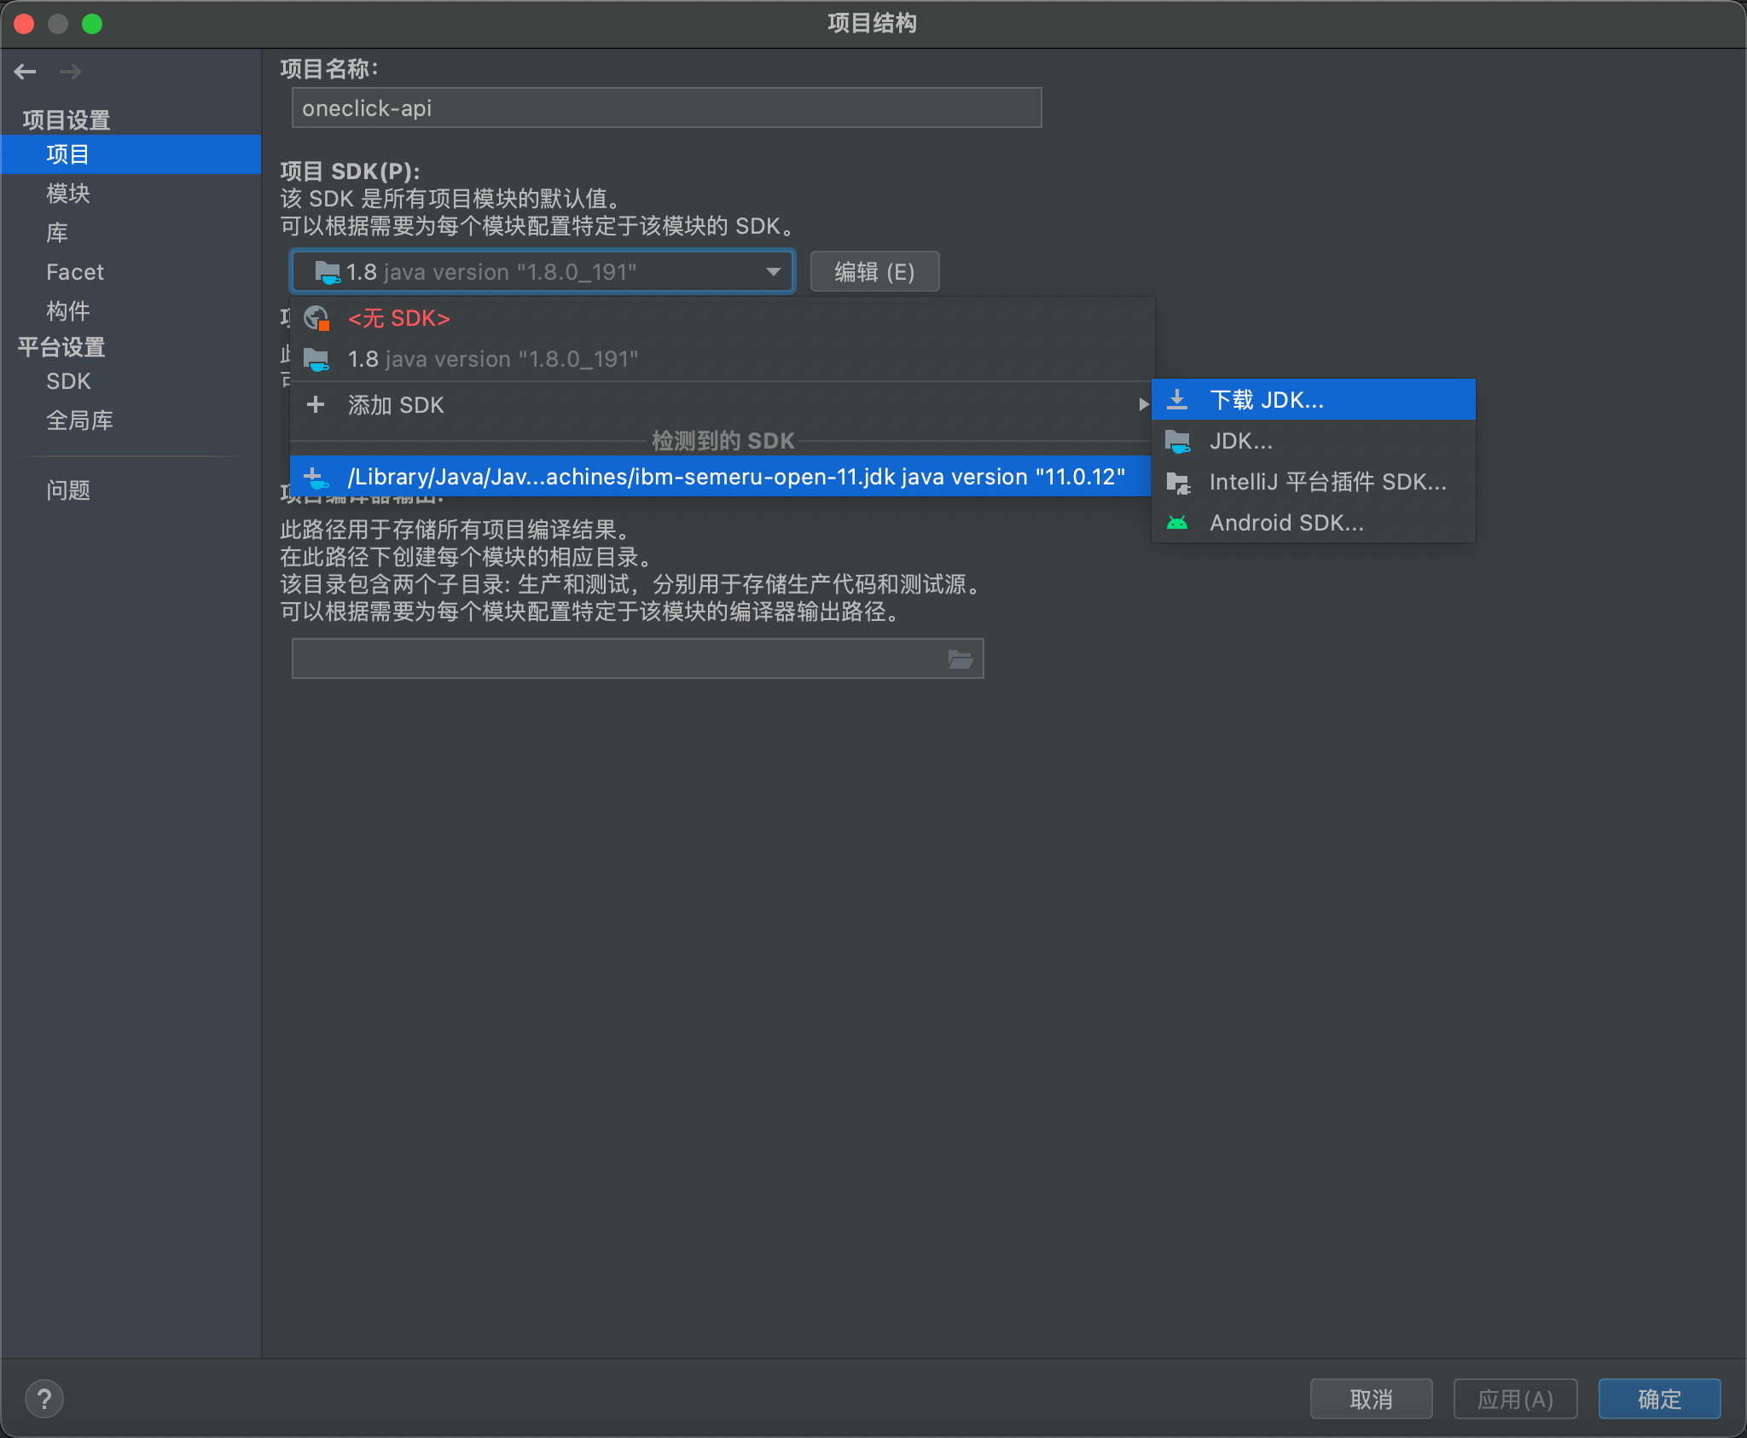The height and width of the screenshot is (1438, 1747).
Task: Select the download icon in 下载 JDK
Action: [x=1181, y=399]
